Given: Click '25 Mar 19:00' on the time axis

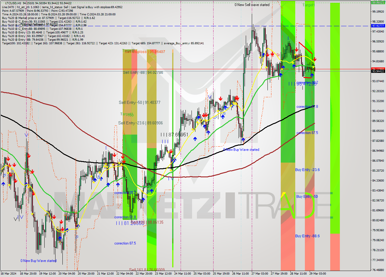Looking at the screenshot, I should (222, 274).
